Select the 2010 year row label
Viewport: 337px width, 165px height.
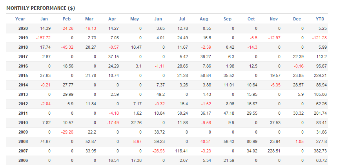tap(23, 123)
